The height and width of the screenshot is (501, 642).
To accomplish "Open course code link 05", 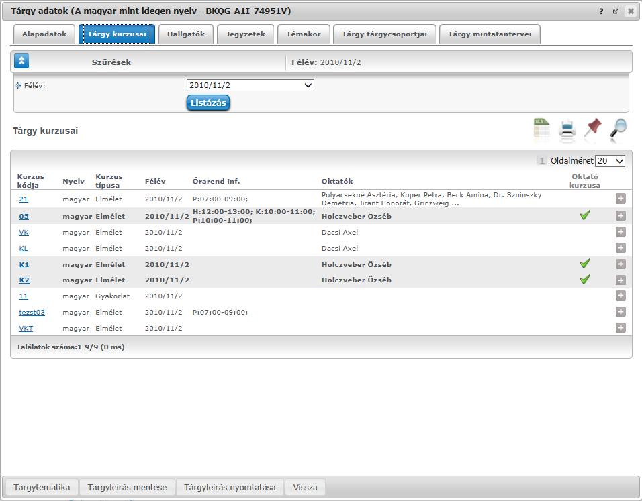I will (24, 217).
